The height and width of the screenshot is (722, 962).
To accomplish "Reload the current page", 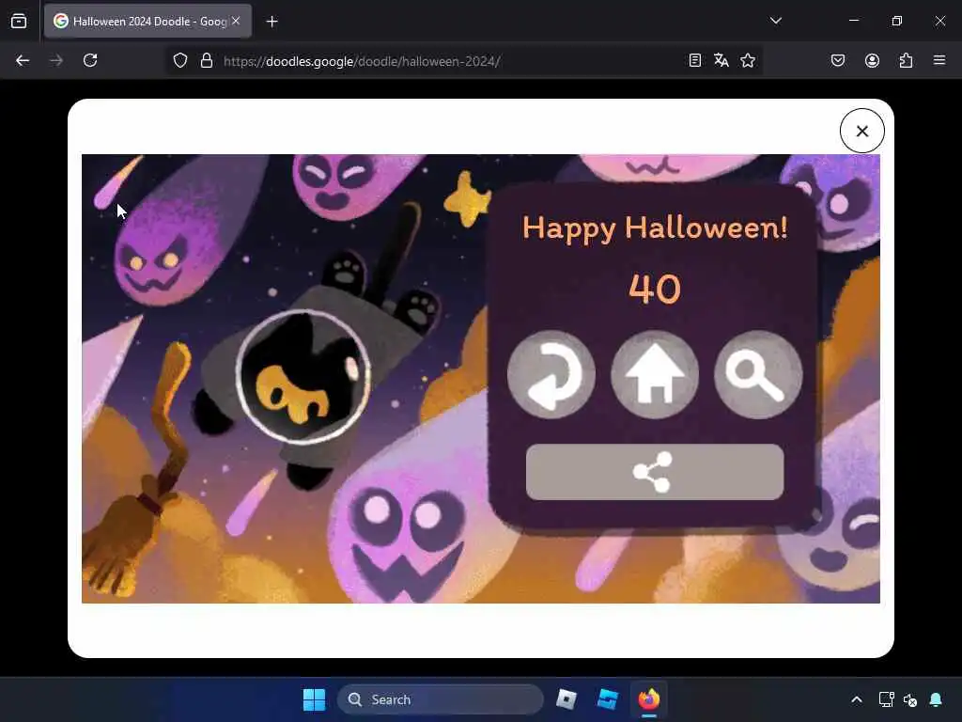I will pos(90,60).
